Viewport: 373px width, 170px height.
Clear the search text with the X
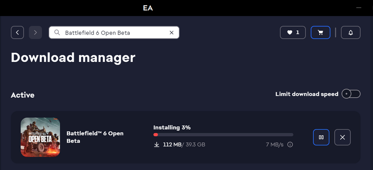point(172,32)
